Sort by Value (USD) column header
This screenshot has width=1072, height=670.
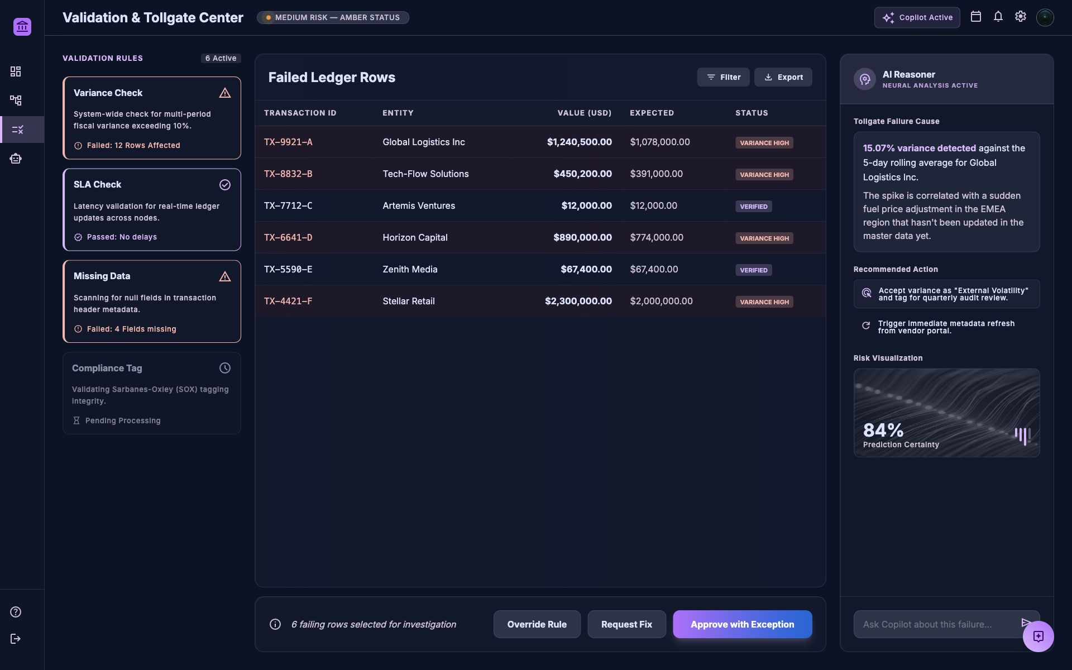[584, 113]
